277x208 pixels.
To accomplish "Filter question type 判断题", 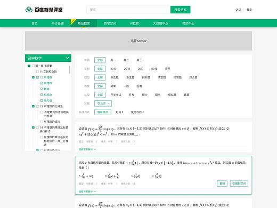I will click(146, 77).
